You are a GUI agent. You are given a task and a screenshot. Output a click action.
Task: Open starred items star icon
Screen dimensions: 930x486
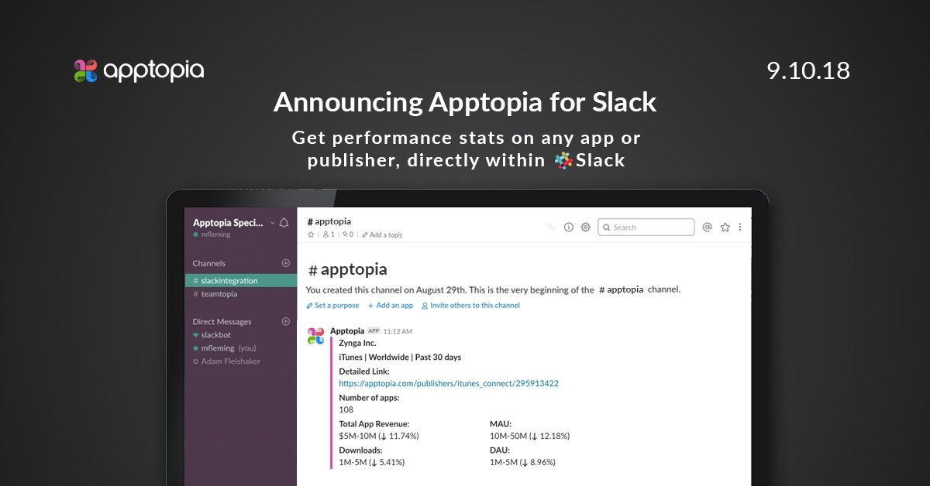pos(725,228)
